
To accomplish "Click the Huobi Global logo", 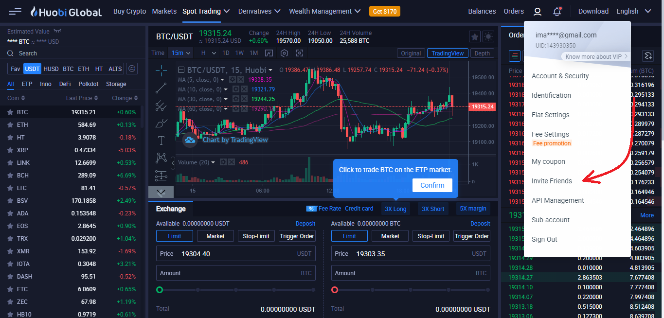I will pyautogui.click(x=66, y=12).
